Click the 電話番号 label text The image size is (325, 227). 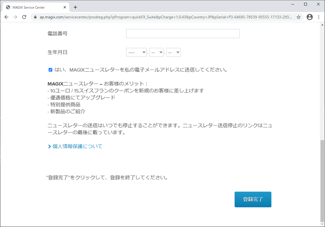57,34
